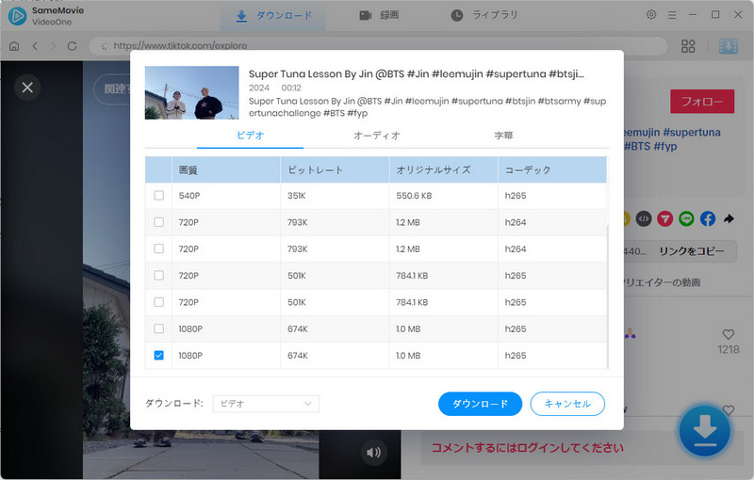The height and width of the screenshot is (480, 754).
Task: Go to home page icon
Action: 14,46
